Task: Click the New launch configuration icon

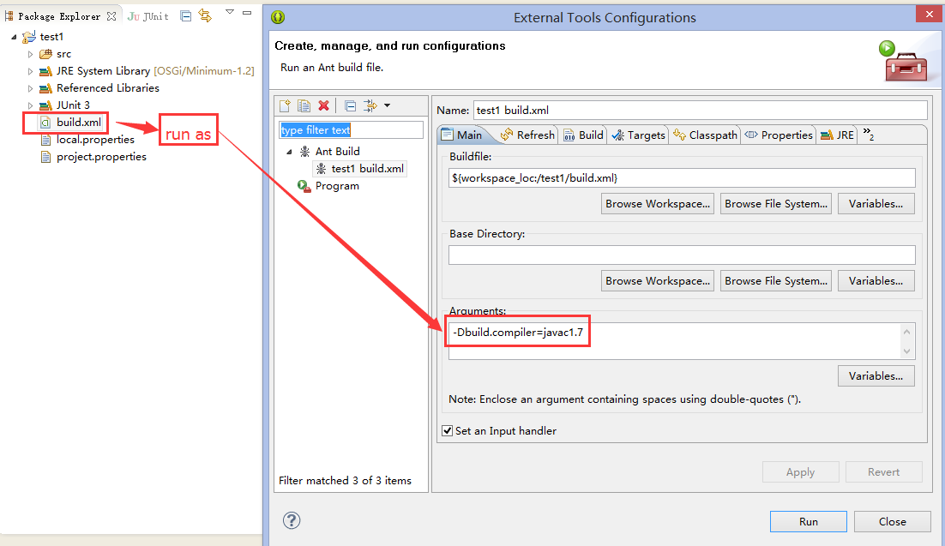Action: point(286,105)
